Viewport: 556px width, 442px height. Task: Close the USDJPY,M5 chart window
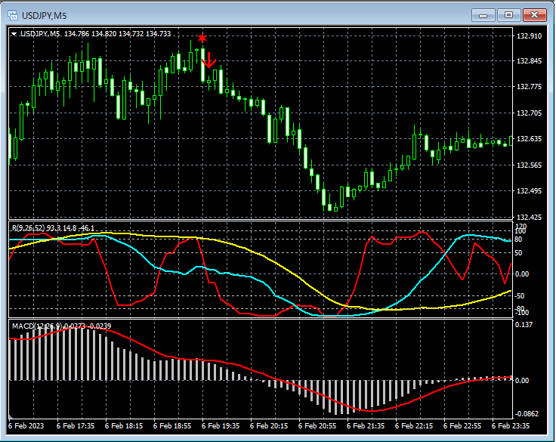(x=535, y=14)
